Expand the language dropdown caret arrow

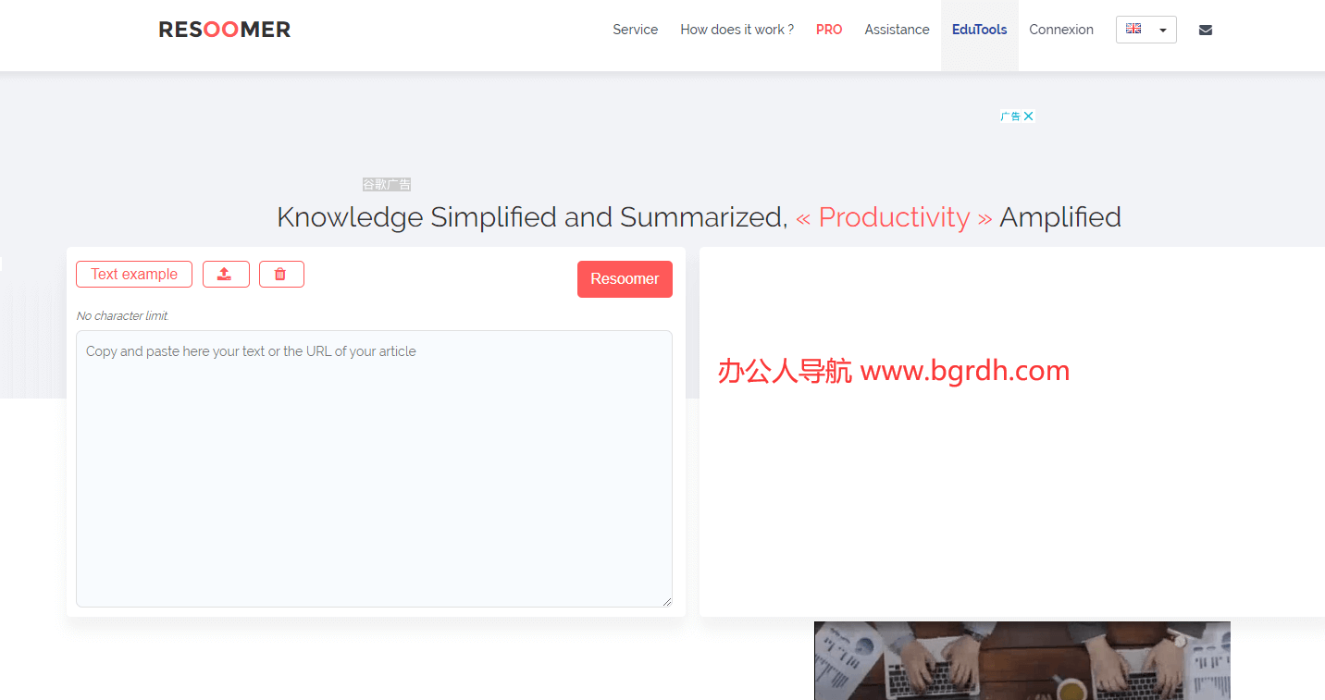(1162, 31)
